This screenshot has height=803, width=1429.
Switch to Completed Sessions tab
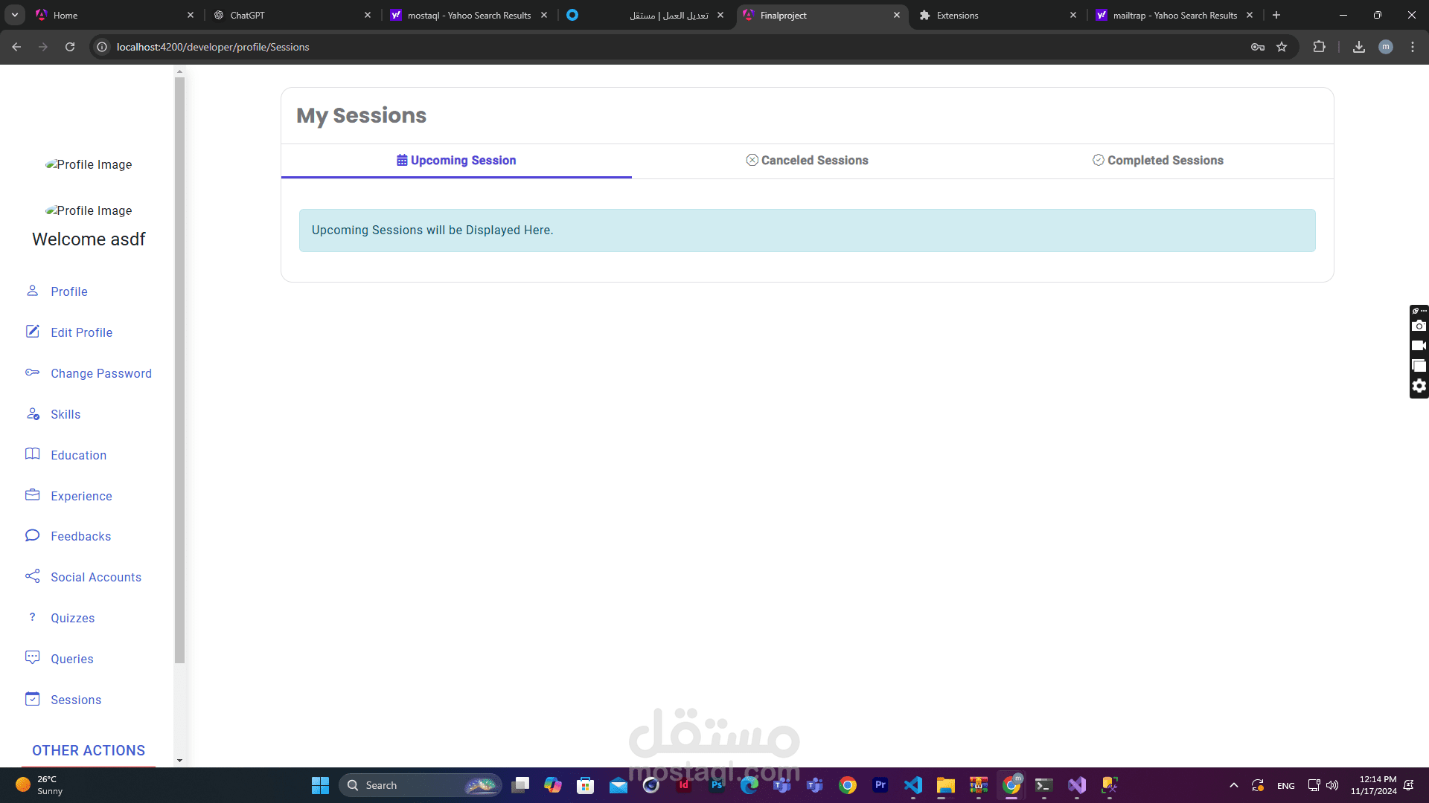point(1157,161)
